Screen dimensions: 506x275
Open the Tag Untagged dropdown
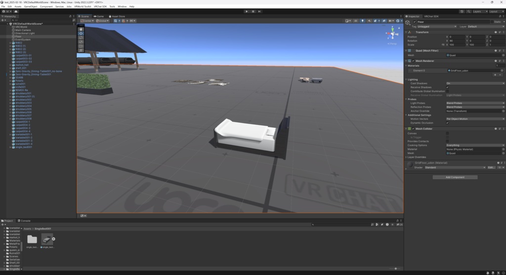click(437, 27)
